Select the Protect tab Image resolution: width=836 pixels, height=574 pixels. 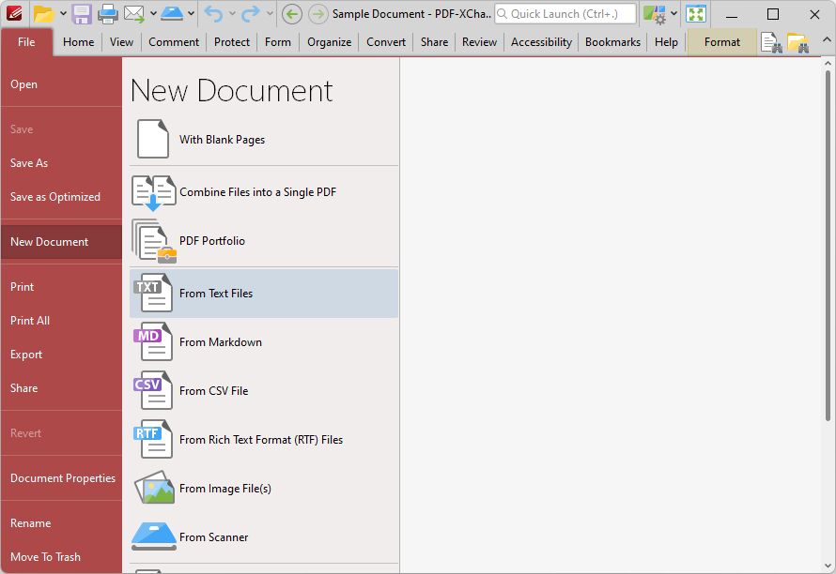tap(232, 42)
